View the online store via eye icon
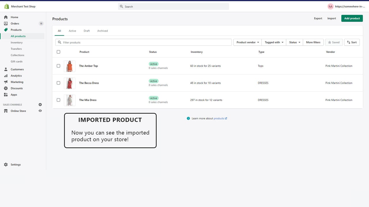The width and height of the screenshot is (369, 207). tap(40, 111)
